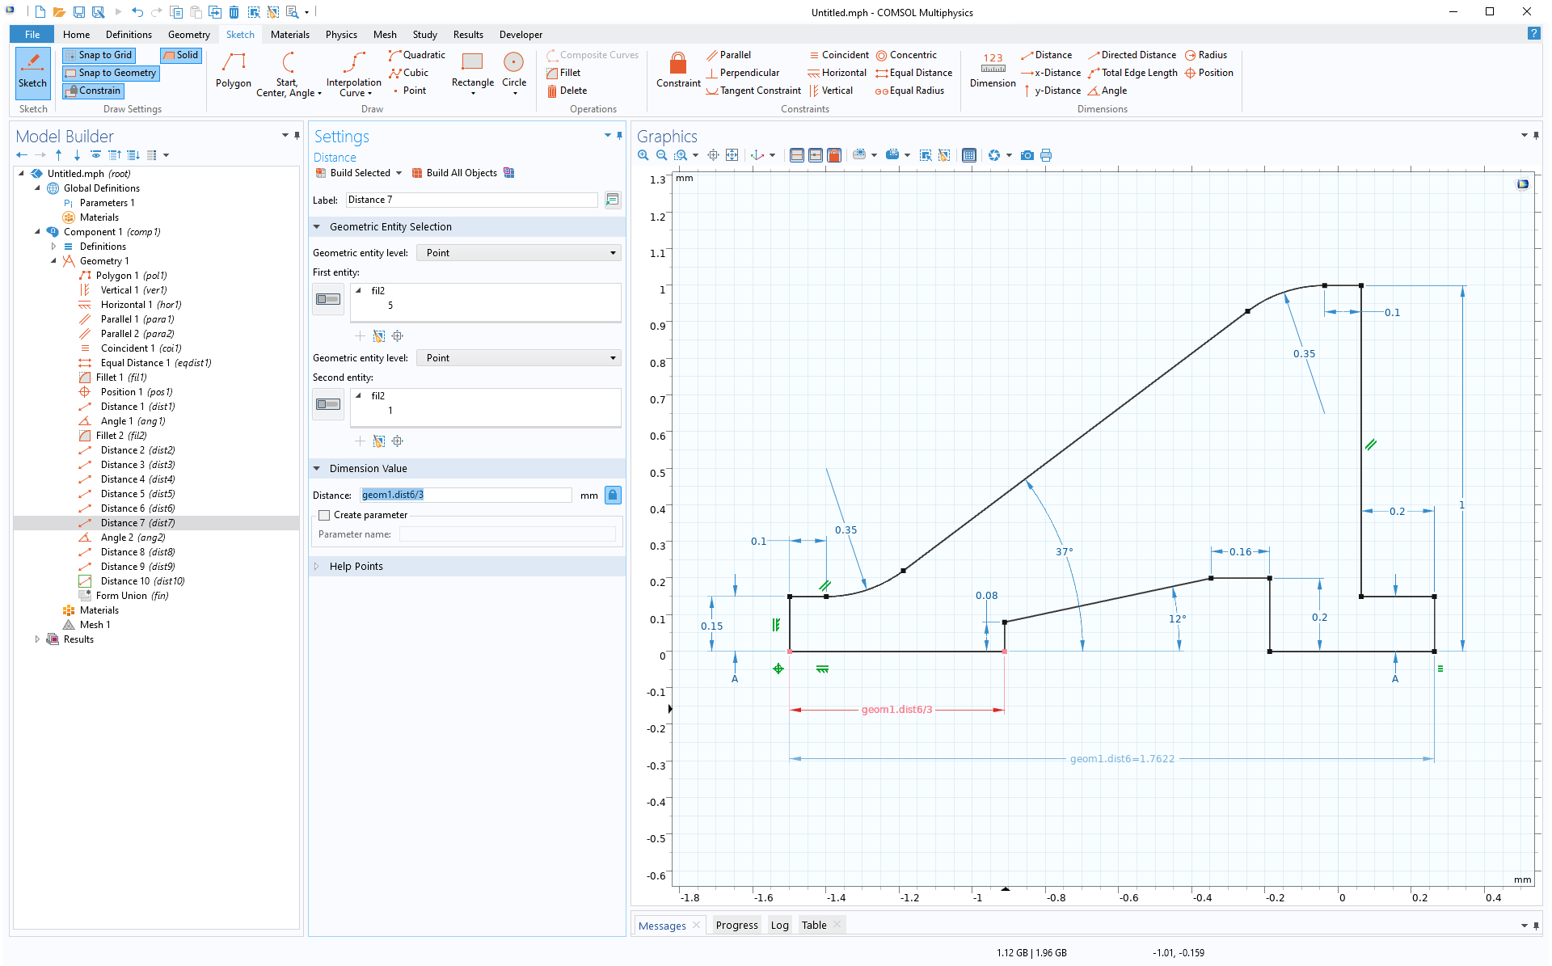Open the Geometric entity level Point dropdown
Viewport: 1552px width, 966px height.
click(518, 252)
